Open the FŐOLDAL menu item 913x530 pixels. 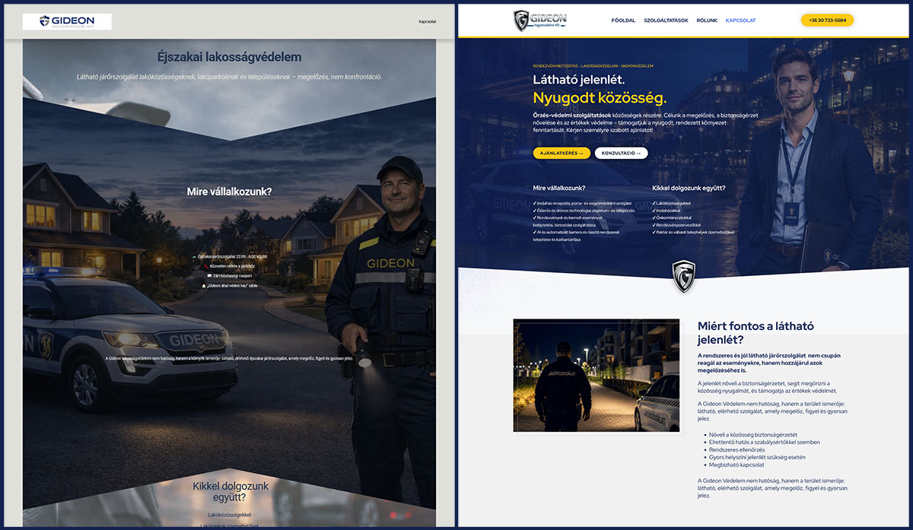pos(623,21)
